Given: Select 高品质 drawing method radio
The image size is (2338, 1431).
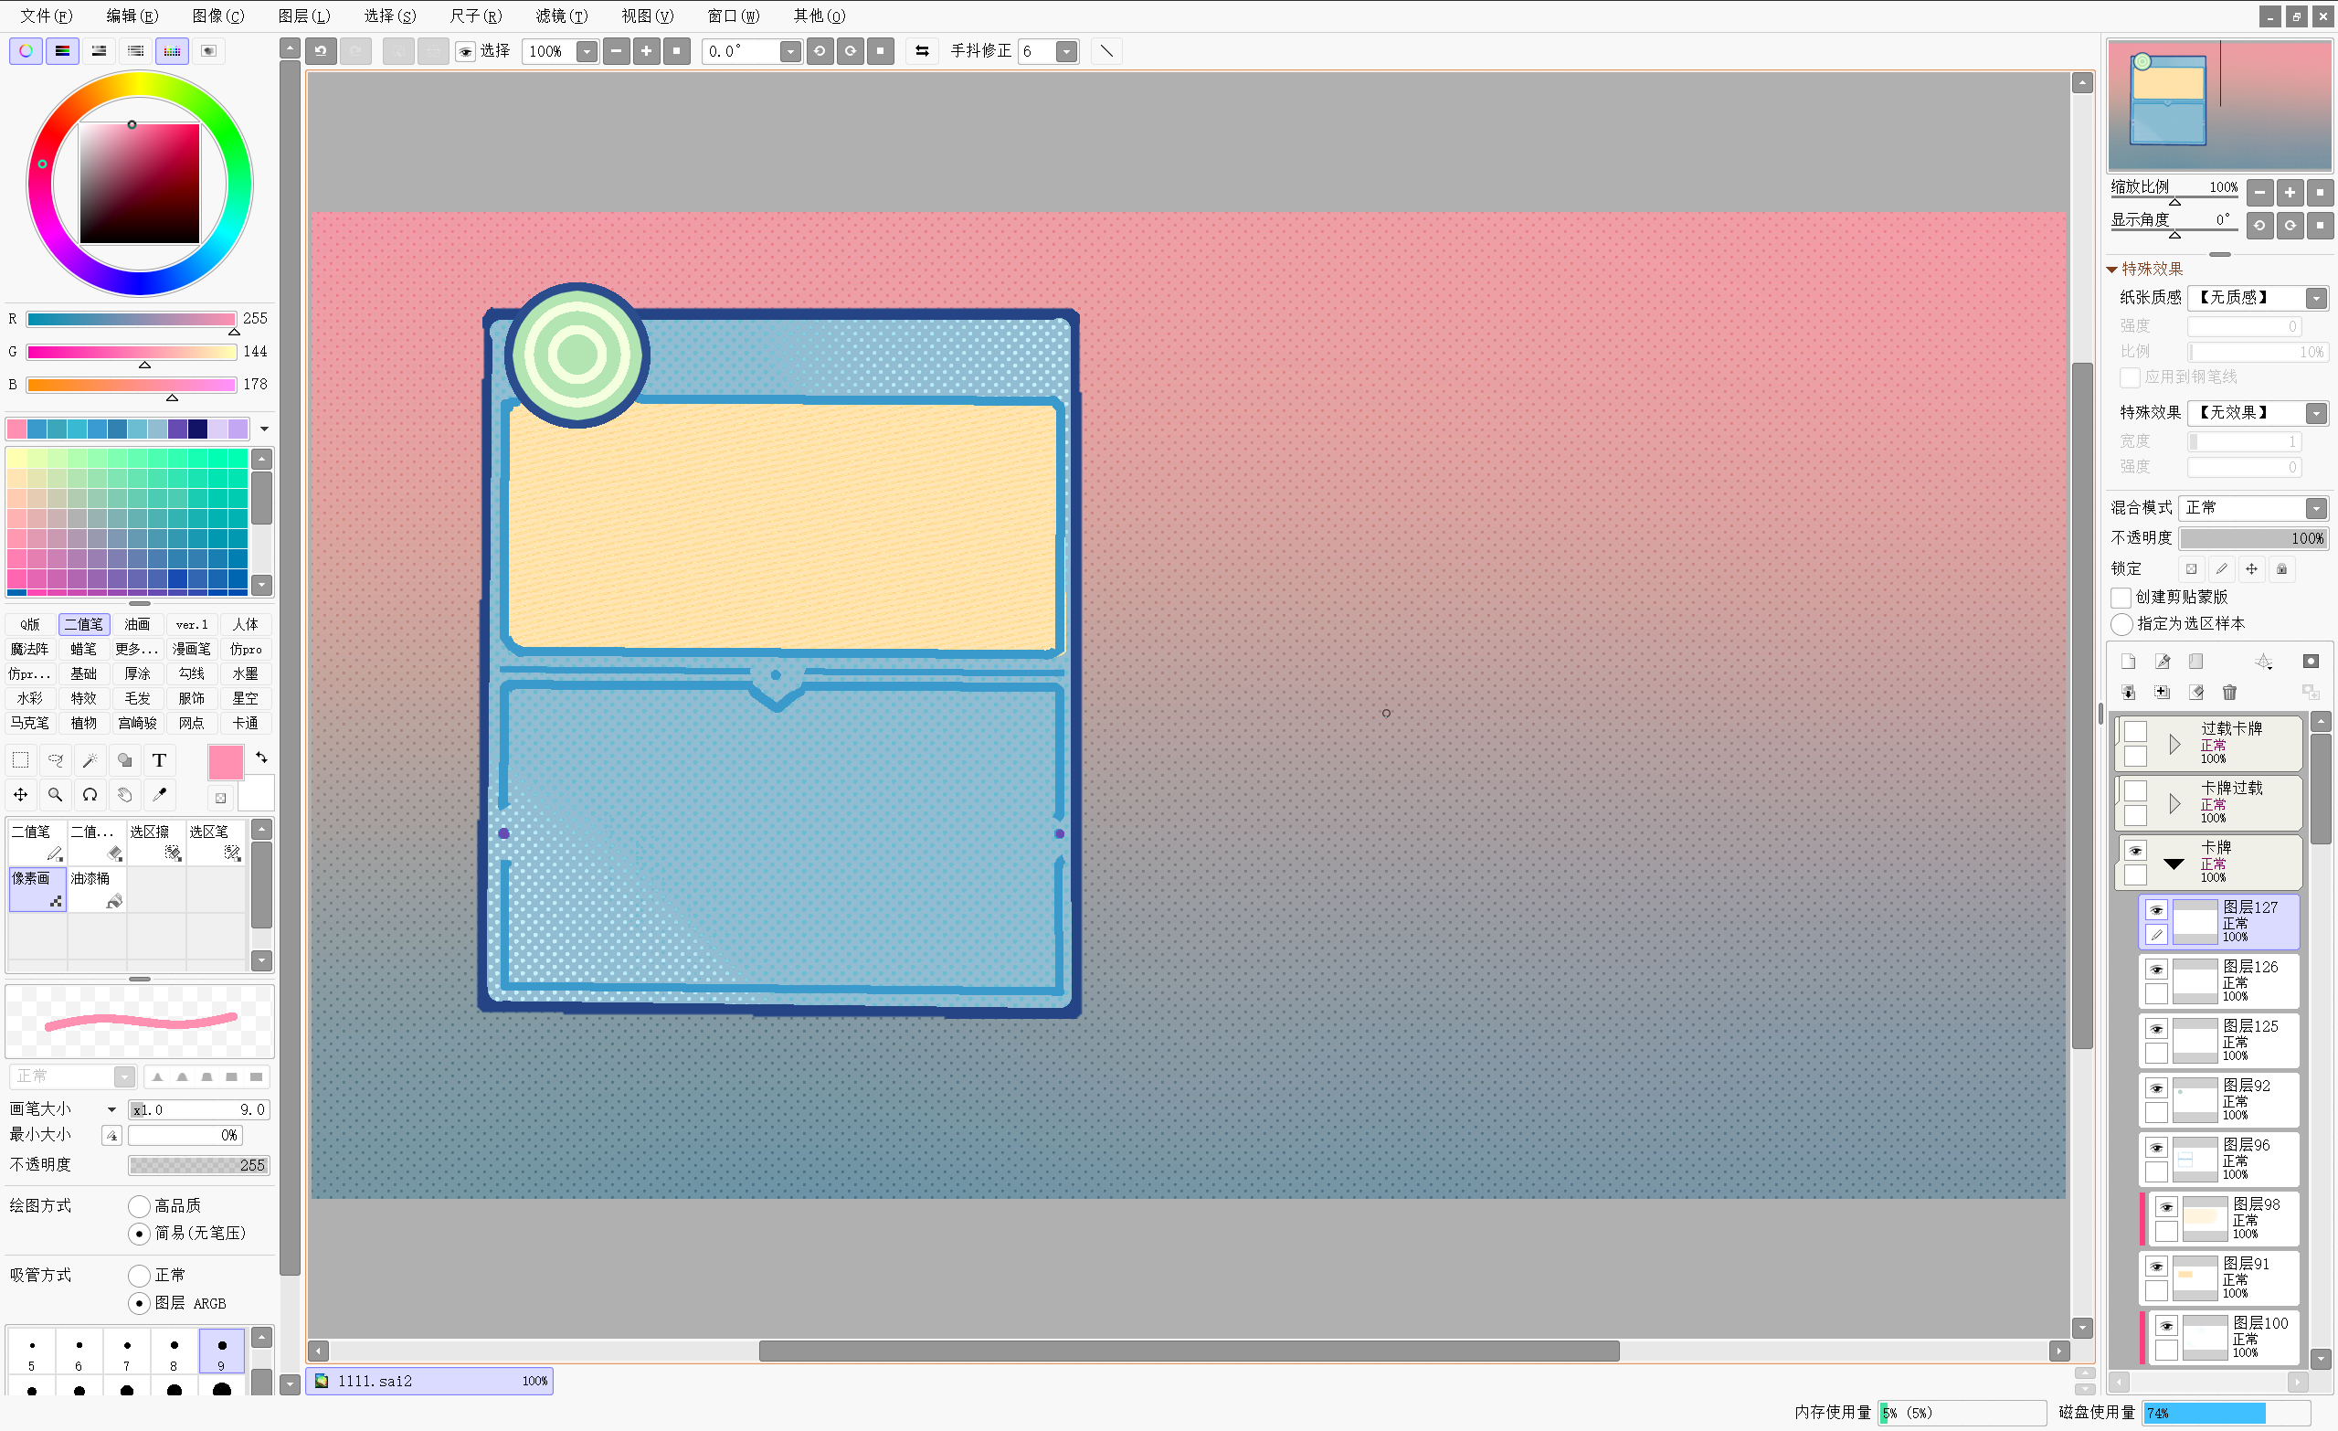Looking at the screenshot, I should coord(140,1205).
